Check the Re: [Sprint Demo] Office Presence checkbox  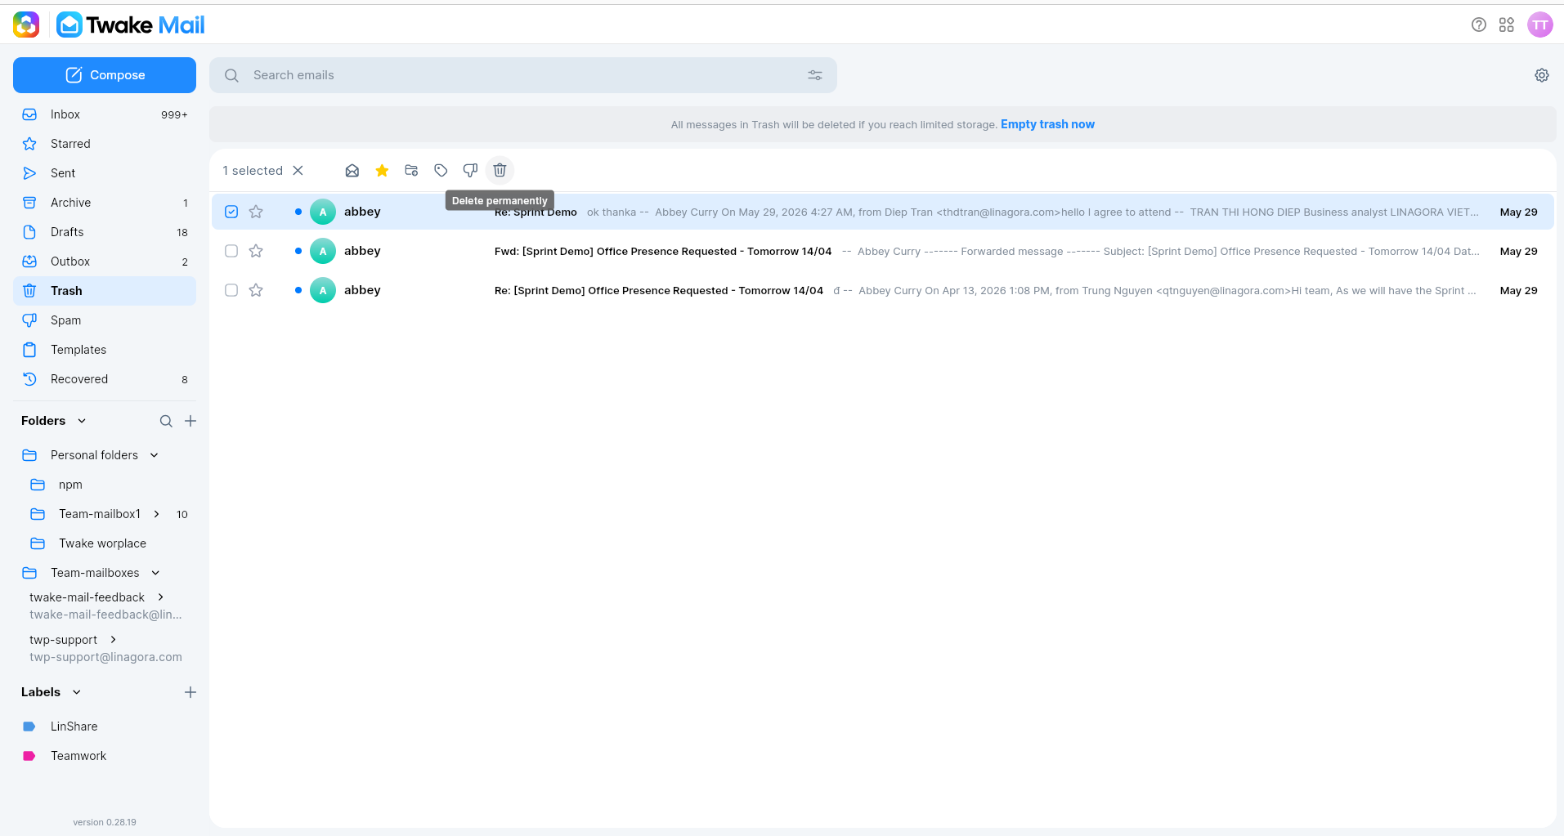pos(231,290)
